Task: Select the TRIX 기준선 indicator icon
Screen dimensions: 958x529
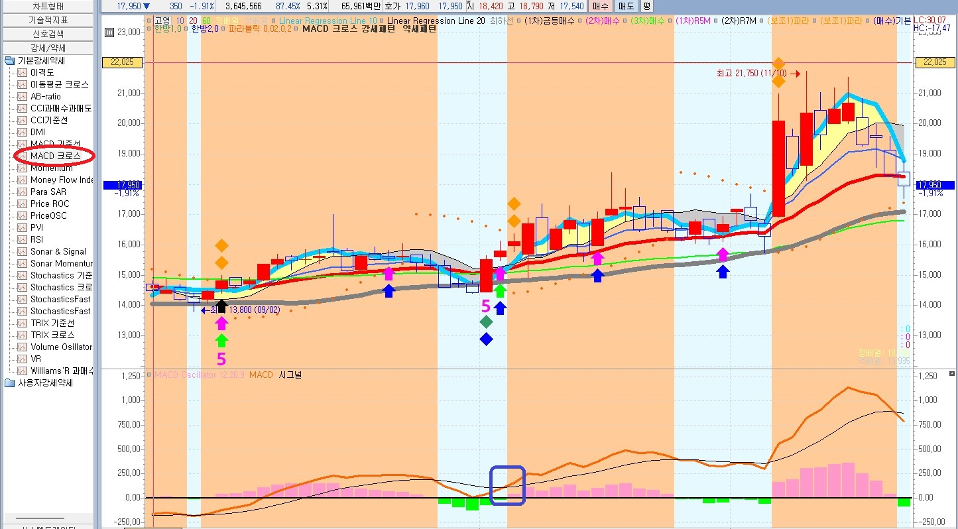Action: 22,323
